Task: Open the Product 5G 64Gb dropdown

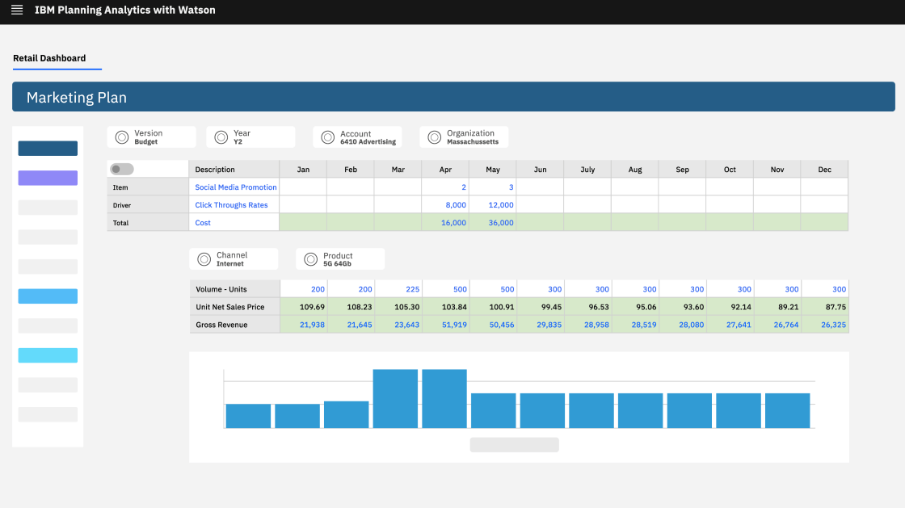Action: pos(340,259)
